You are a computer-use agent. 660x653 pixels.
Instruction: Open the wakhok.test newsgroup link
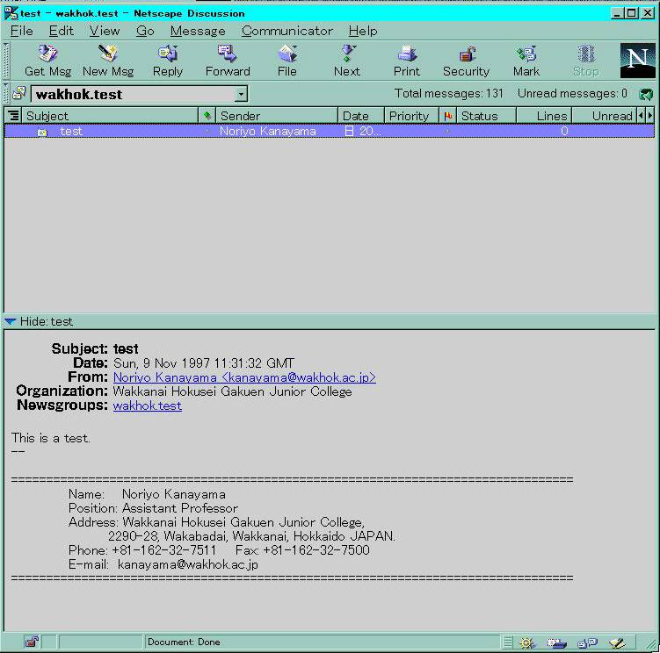(x=147, y=405)
